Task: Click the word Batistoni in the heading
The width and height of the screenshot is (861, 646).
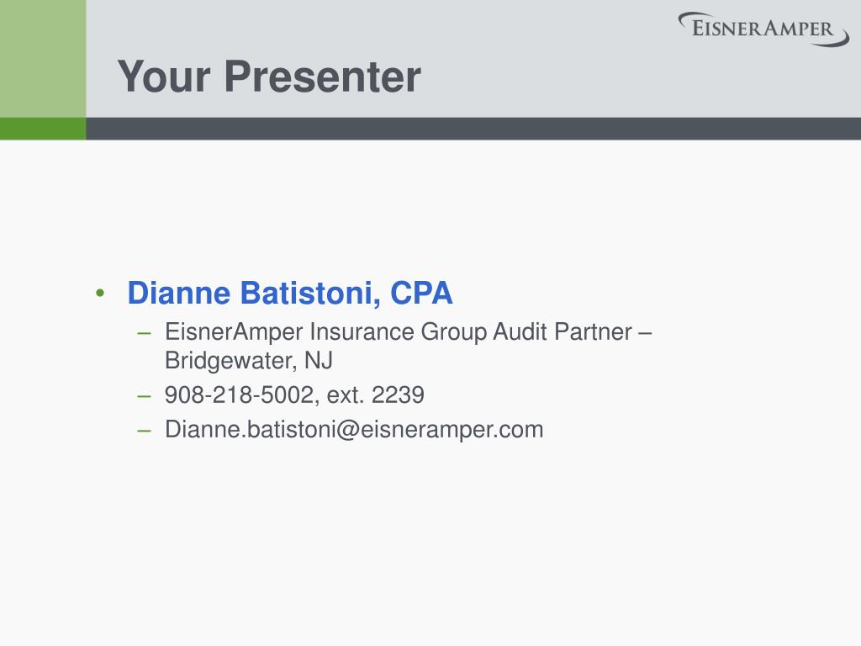Action: (311, 293)
